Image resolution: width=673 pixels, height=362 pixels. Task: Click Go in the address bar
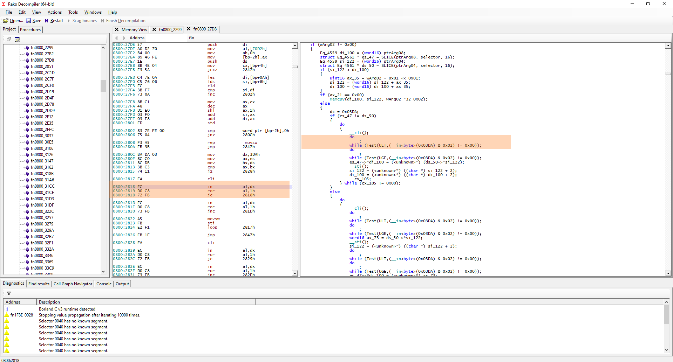[x=191, y=38]
